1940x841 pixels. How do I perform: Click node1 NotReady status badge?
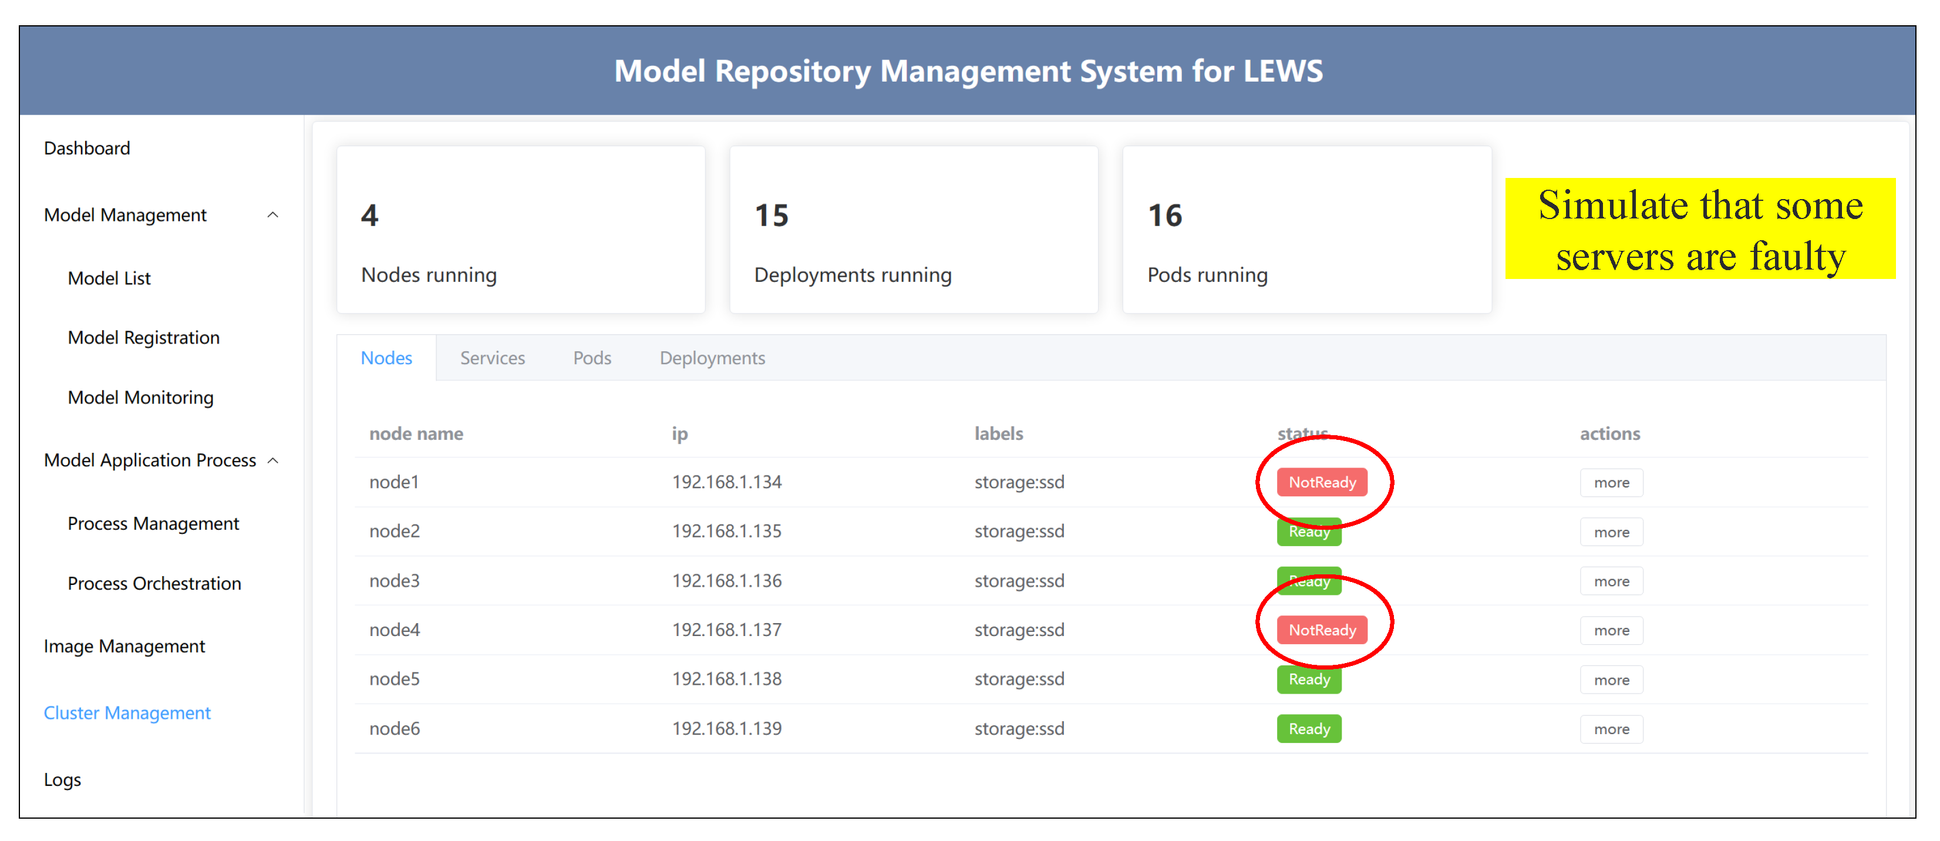click(1321, 482)
